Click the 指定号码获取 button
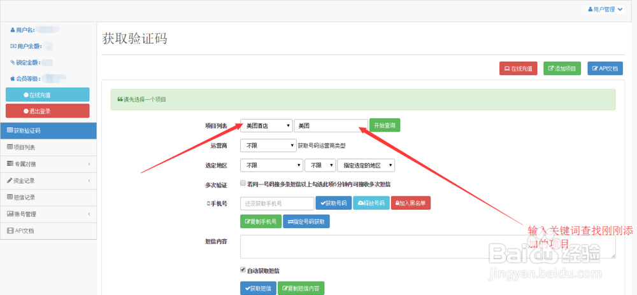 [x=306, y=222]
